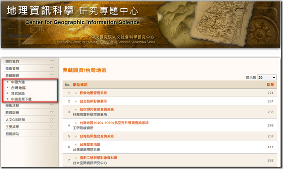Open the 顯示數 20 dropdown

[267, 78]
